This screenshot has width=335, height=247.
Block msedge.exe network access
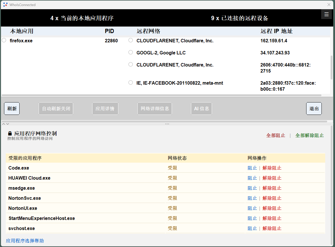pos(252,188)
